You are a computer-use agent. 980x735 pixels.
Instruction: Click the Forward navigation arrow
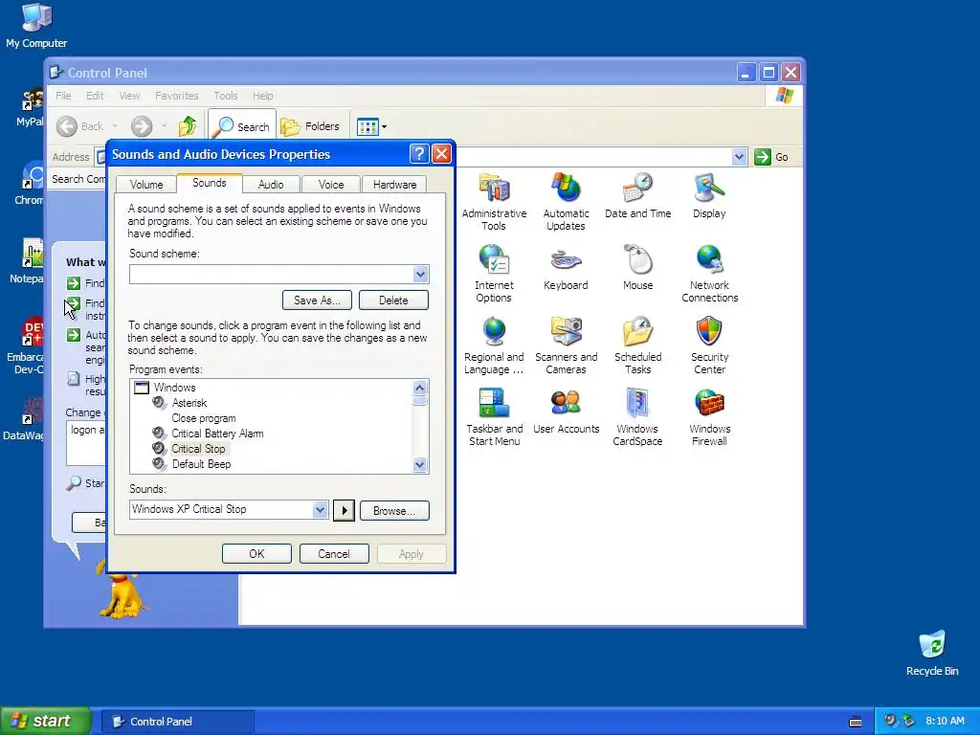(x=142, y=126)
